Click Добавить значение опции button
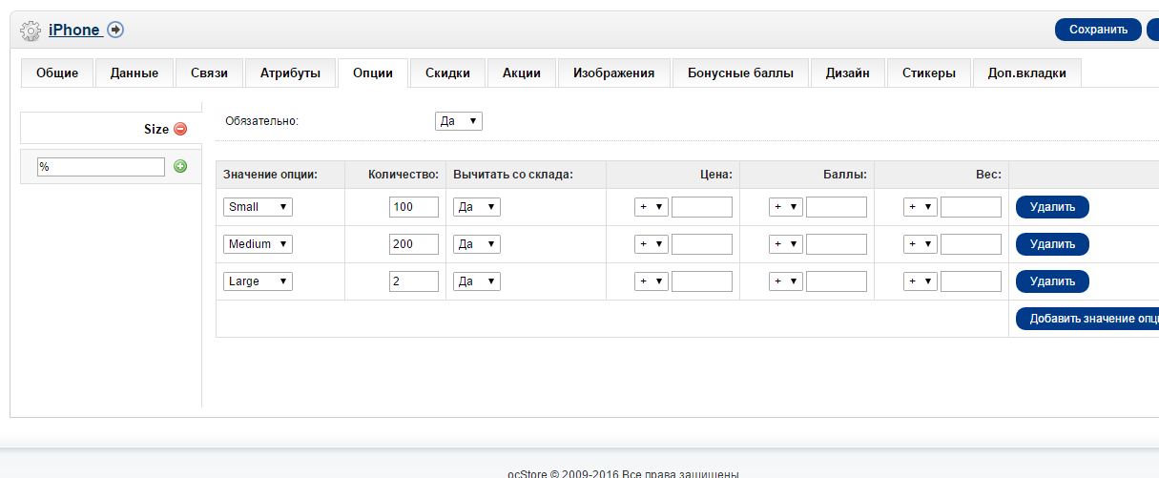 click(x=1087, y=319)
